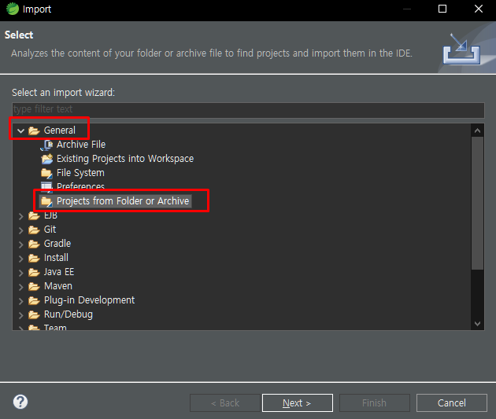Screen dimensions: 496x419
Task: Click the tree's vertical scrollbar thumb
Action: [x=477, y=203]
